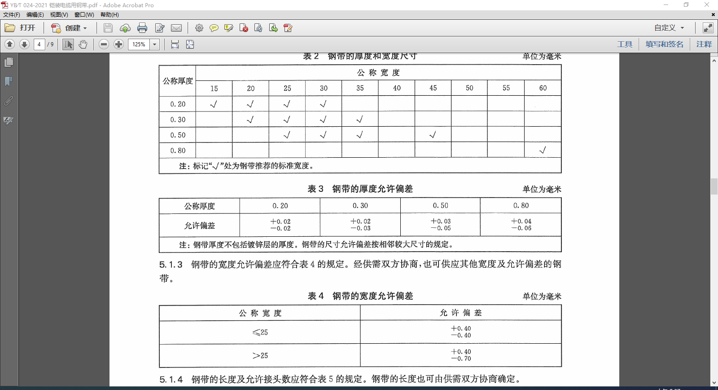
Task: Click "5.1.4" paragraph text
Action: tap(341, 379)
